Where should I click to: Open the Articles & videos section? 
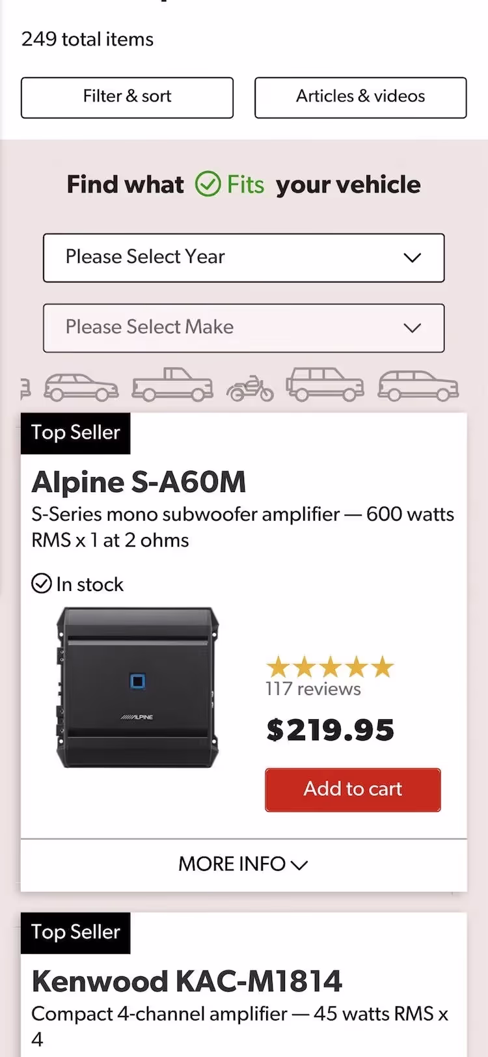point(360,98)
